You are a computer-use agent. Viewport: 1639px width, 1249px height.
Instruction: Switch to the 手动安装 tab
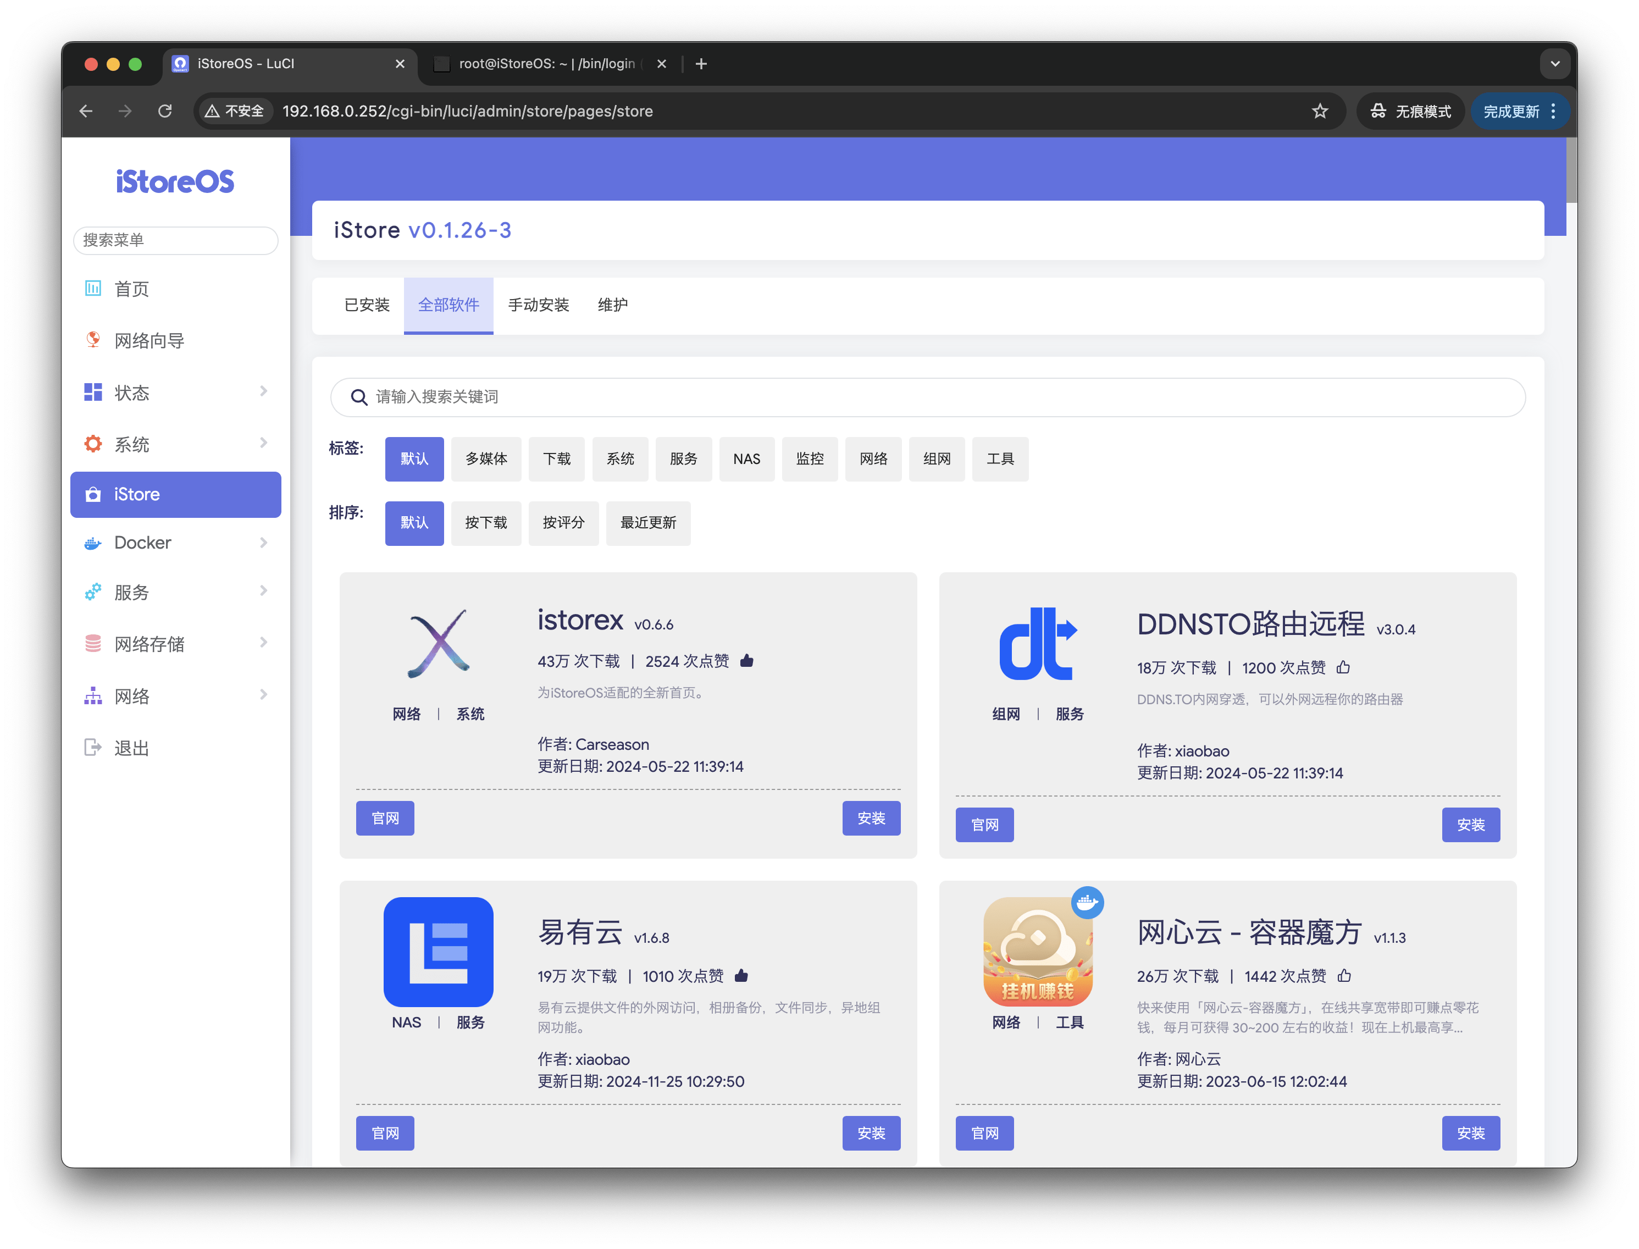pyautogui.click(x=538, y=305)
